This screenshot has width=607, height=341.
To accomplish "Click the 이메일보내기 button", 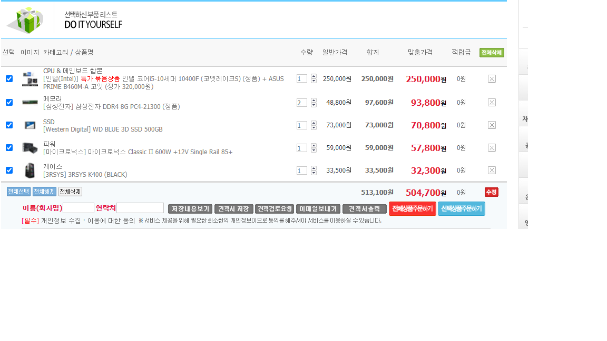I will click(318, 209).
